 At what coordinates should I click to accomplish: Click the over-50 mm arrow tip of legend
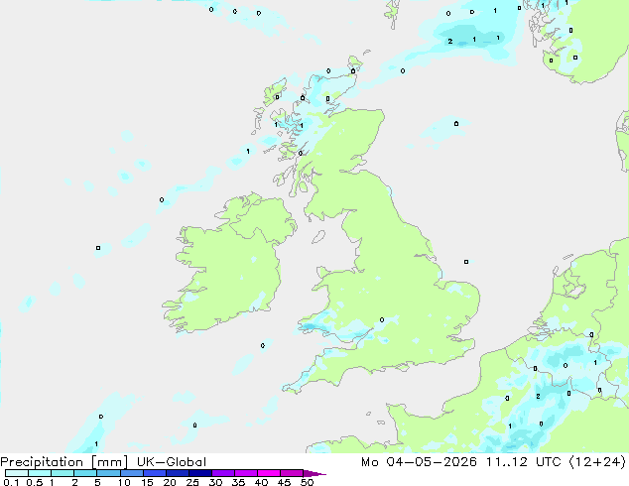coord(314,473)
